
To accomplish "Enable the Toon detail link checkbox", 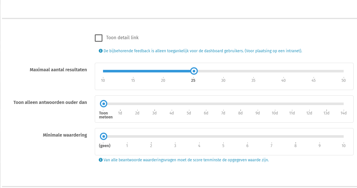I will [x=98, y=38].
